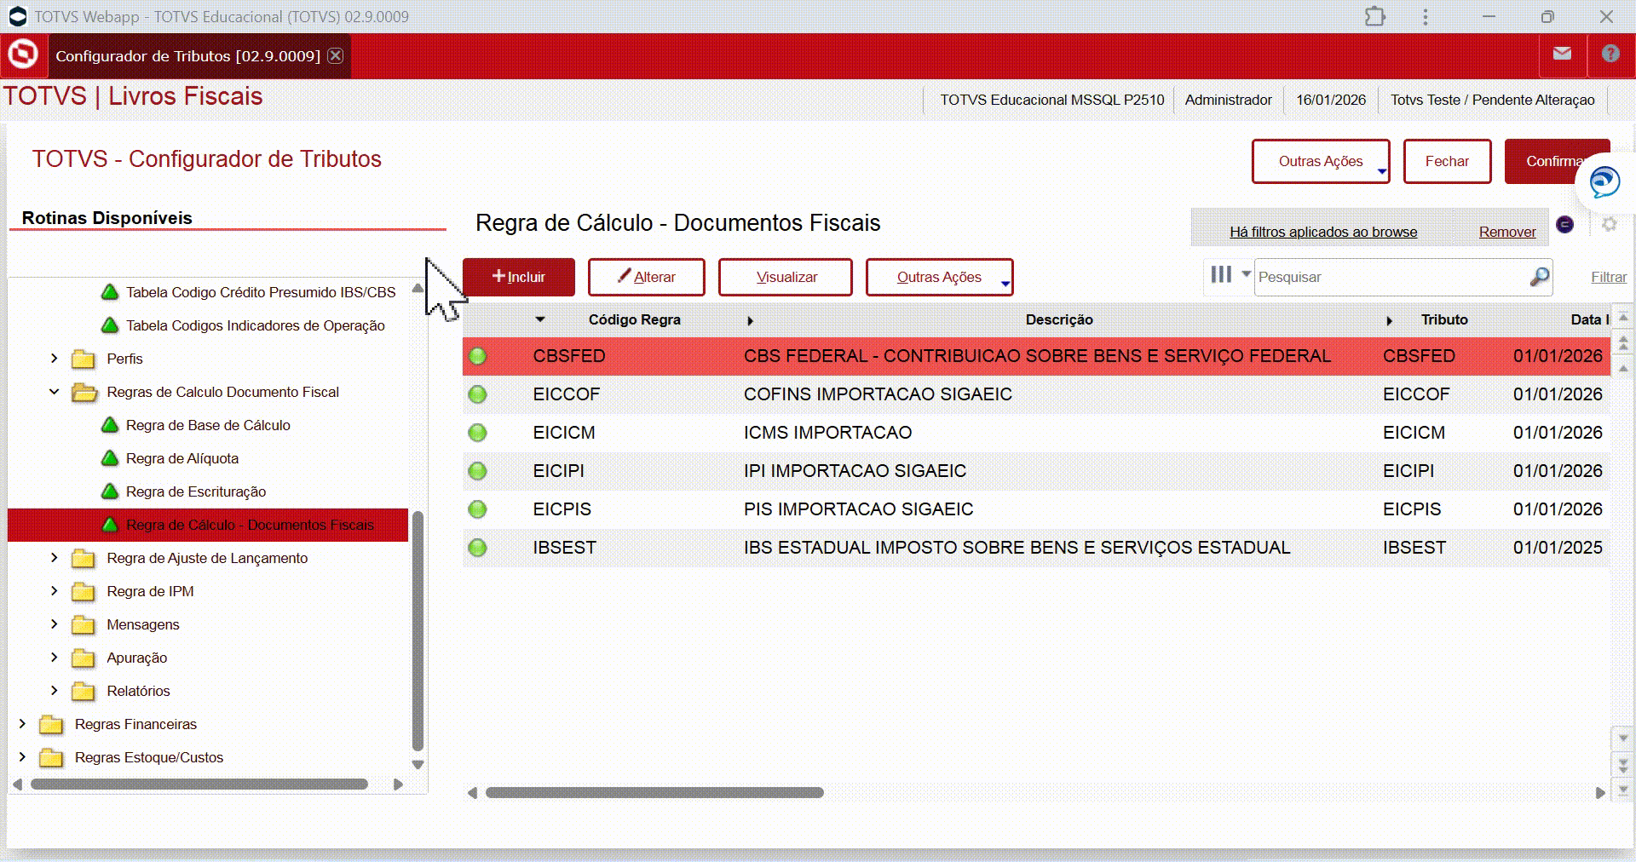Screen dimensions: 1636x862
Task: Close the Configurador de Tributos tab
Action: tap(336, 55)
